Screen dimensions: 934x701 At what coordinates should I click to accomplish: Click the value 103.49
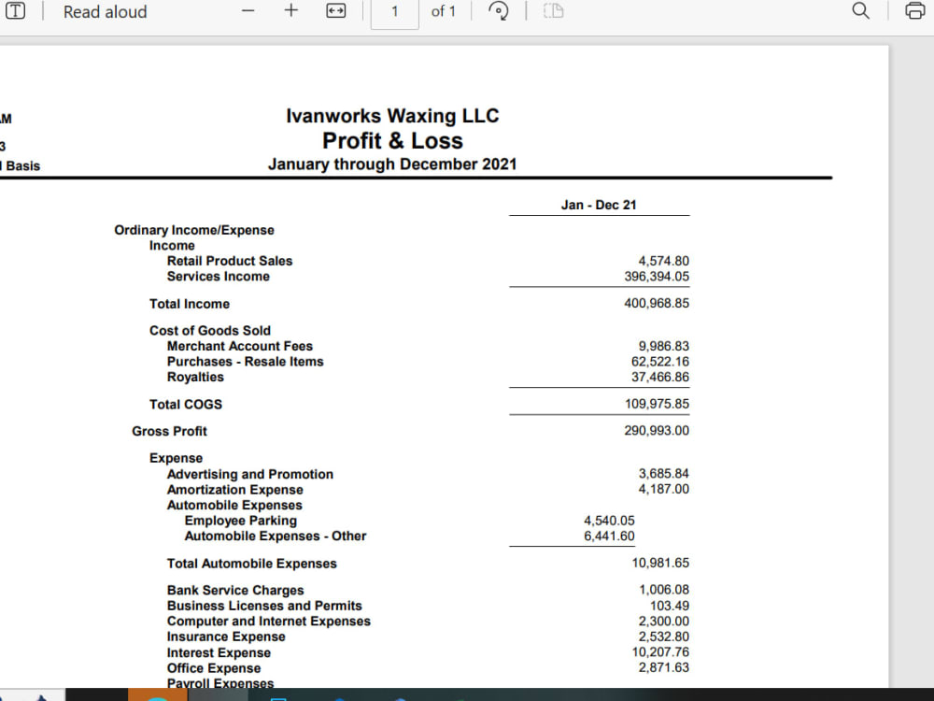coord(670,607)
